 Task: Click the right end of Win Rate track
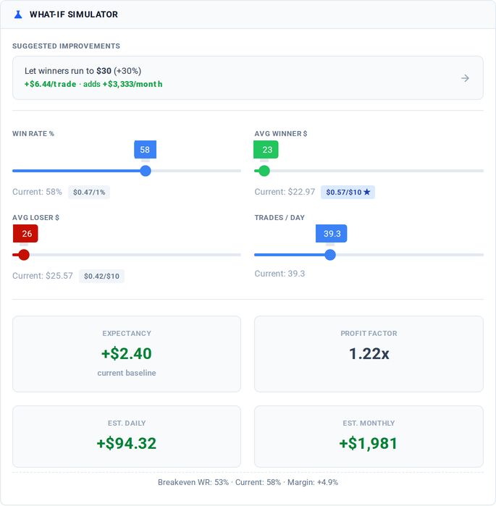click(x=239, y=171)
